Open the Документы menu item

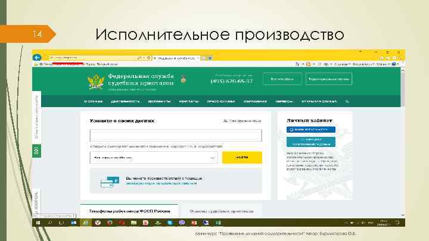point(160,101)
